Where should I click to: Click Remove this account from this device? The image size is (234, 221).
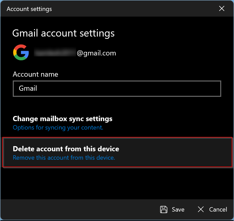[x=64, y=158]
